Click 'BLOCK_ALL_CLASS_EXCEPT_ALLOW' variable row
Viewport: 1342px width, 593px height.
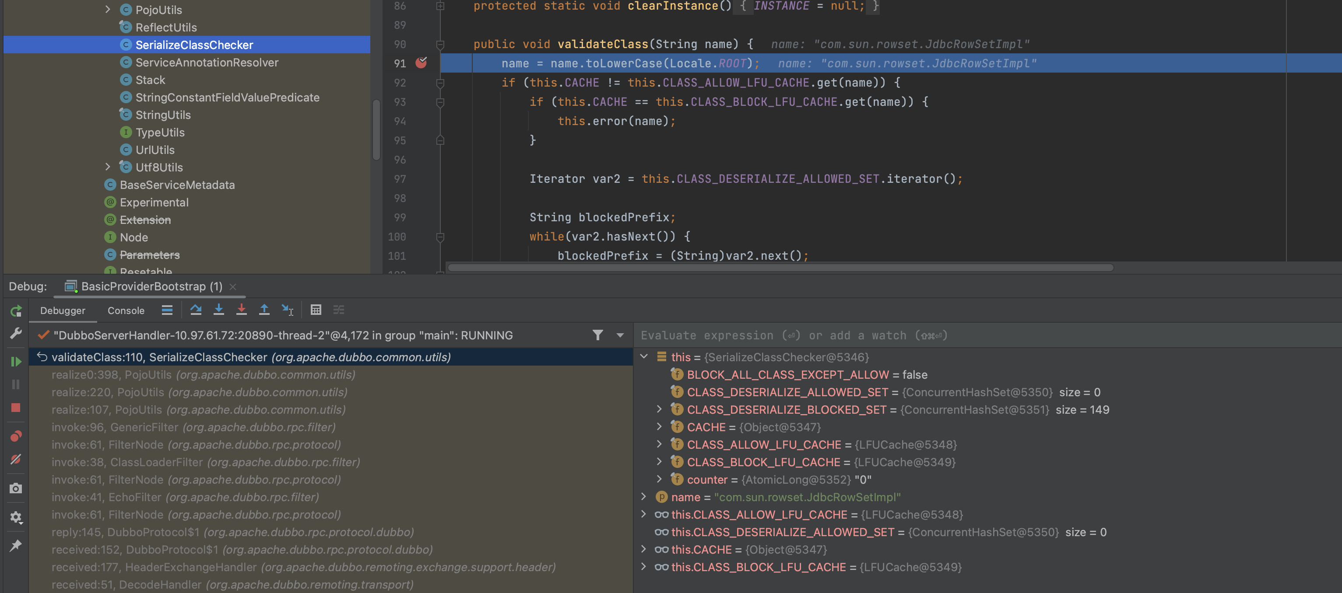(987, 374)
